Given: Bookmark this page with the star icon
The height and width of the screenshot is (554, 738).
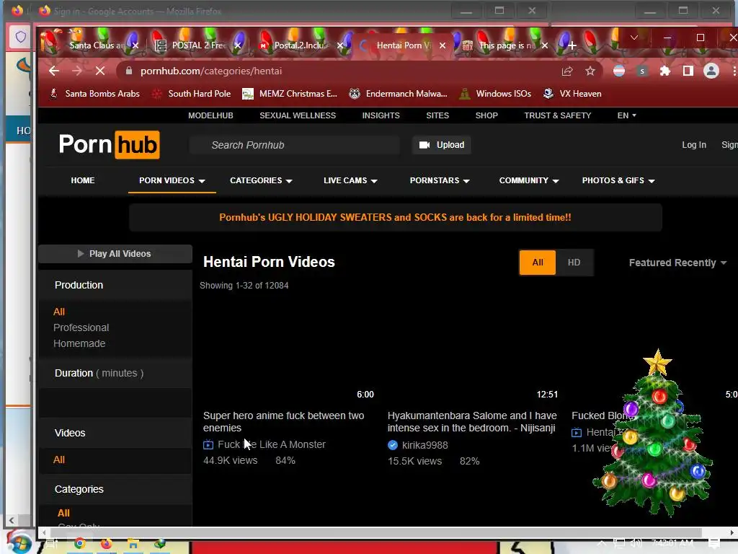Looking at the screenshot, I should [590, 71].
